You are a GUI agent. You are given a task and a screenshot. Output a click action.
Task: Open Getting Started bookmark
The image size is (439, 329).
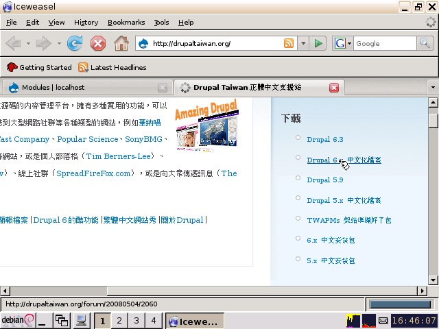[x=39, y=67]
